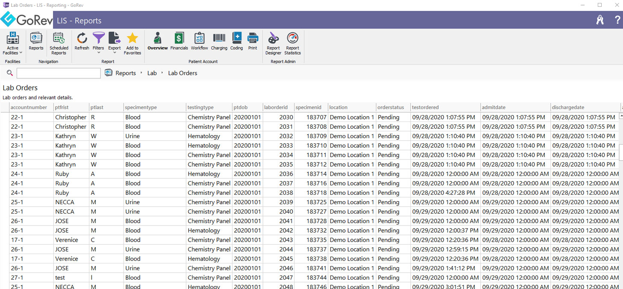623x289 pixels.
Task: Click the help question mark icon
Action: pyautogui.click(x=617, y=20)
